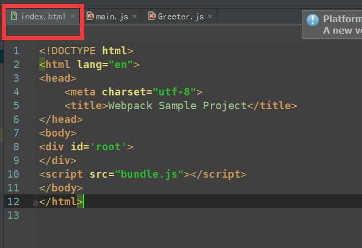
Task: Click the closing head tag
Action: [x=61, y=119]
